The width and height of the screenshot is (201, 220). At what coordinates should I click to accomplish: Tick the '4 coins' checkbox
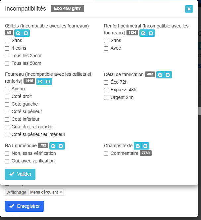click(x=7, y=48)
